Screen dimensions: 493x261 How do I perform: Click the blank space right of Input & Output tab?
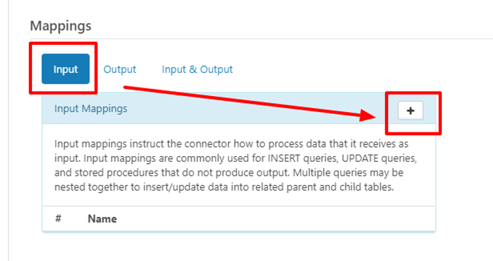coord(333,69)
